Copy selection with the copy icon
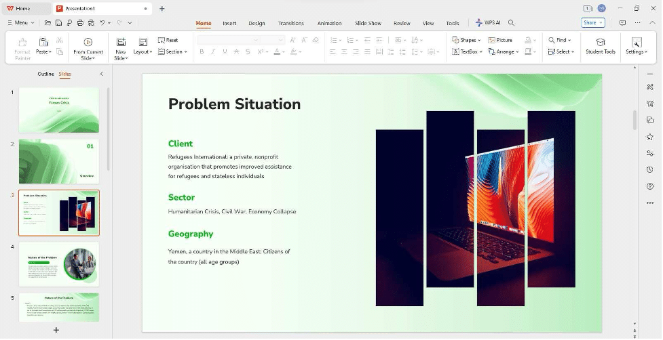Viewport: 663px width, 340px height. click(60, 51)
